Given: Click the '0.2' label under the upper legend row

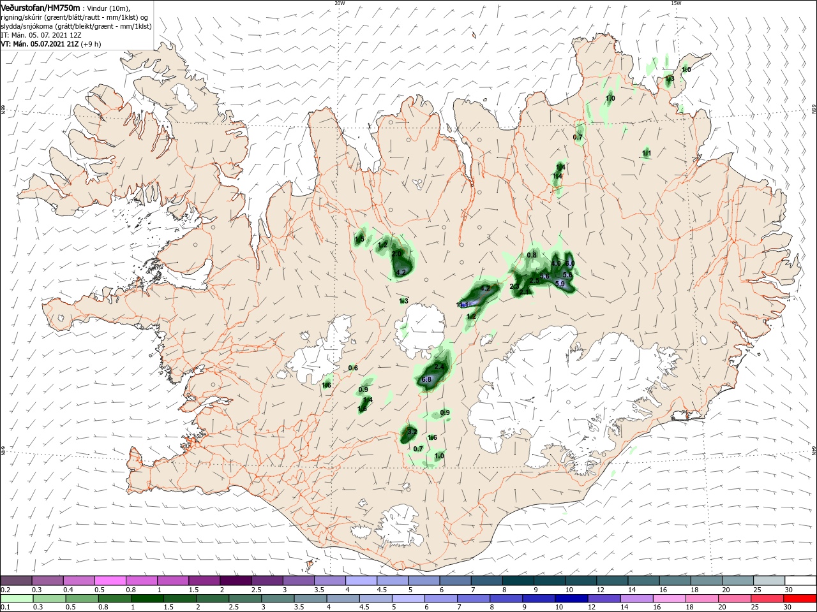Looking at the screenshot, I should [5, 589].
